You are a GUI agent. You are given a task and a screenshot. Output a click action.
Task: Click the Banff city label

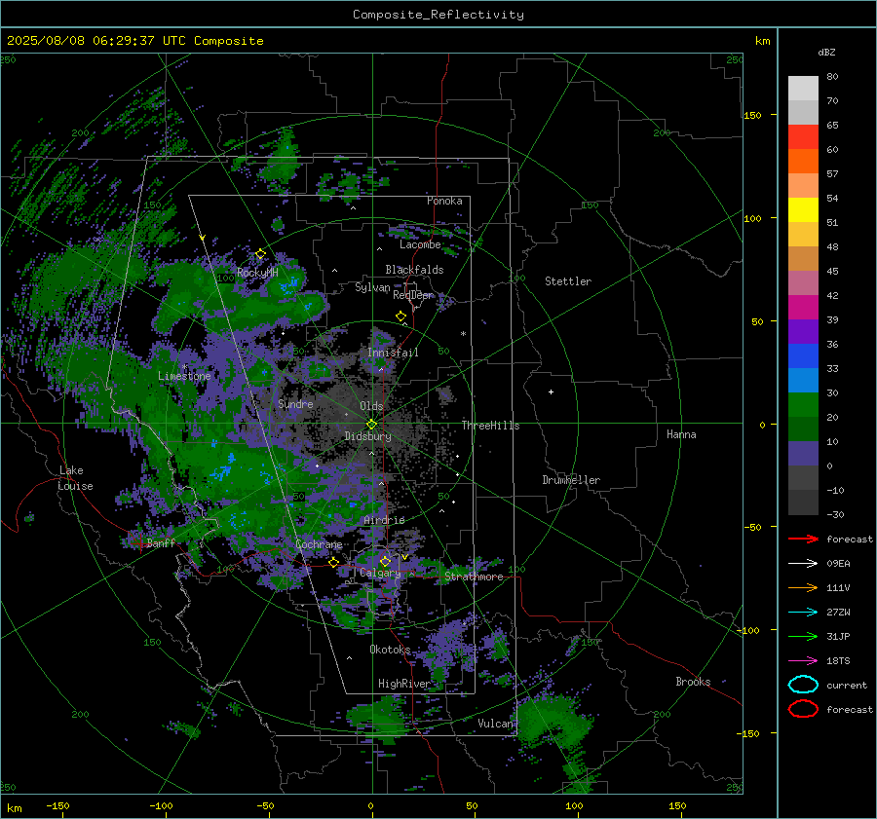(x=161, y=542)
